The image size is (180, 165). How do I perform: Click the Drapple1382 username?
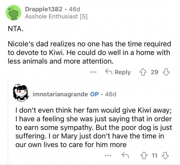tap(44, 9)
